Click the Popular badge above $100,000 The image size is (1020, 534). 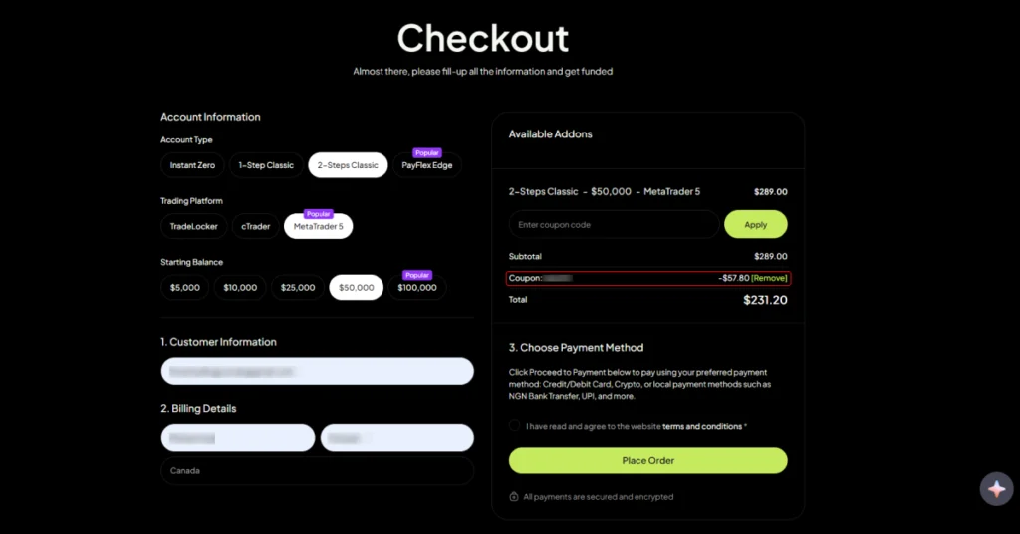point(417,275)
